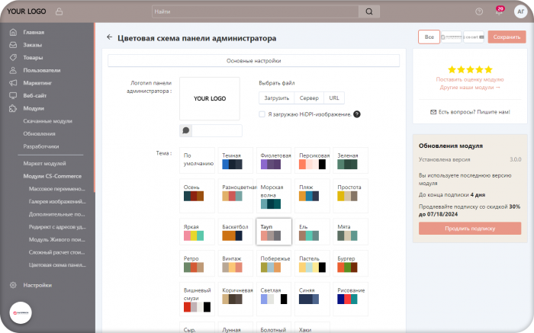Select the Тауп theme swatch
This screenshot has width=534, height=333.
tap(274, 232)
